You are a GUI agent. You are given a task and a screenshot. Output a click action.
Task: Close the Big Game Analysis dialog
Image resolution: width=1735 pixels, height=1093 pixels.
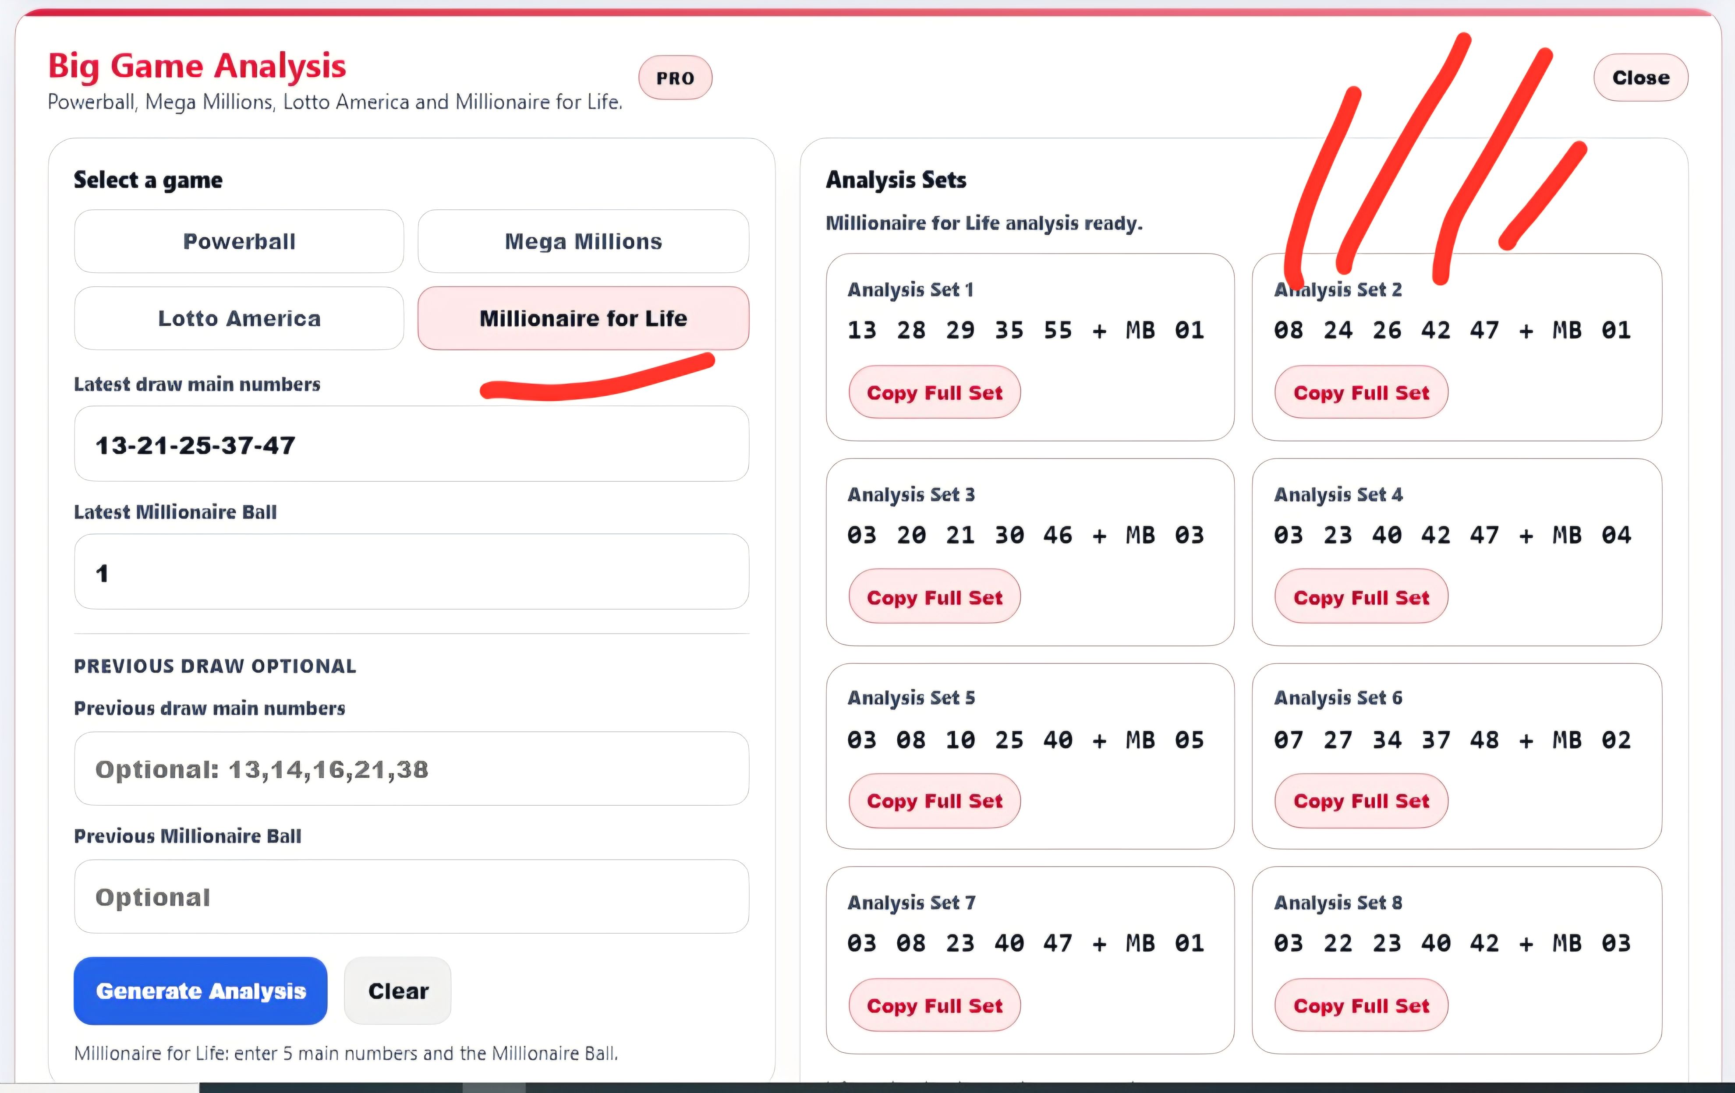1641,78
